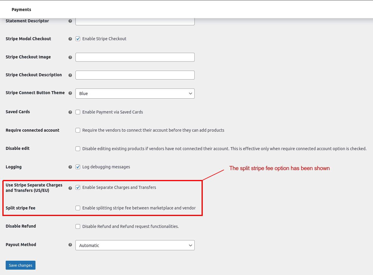Open Payout Method Automatic dropdown
Screen dimensions: 373x275
click(135, 246)
